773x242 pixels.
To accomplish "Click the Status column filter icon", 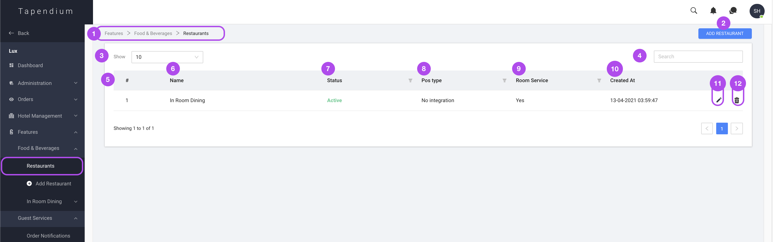I will [410, 80].
